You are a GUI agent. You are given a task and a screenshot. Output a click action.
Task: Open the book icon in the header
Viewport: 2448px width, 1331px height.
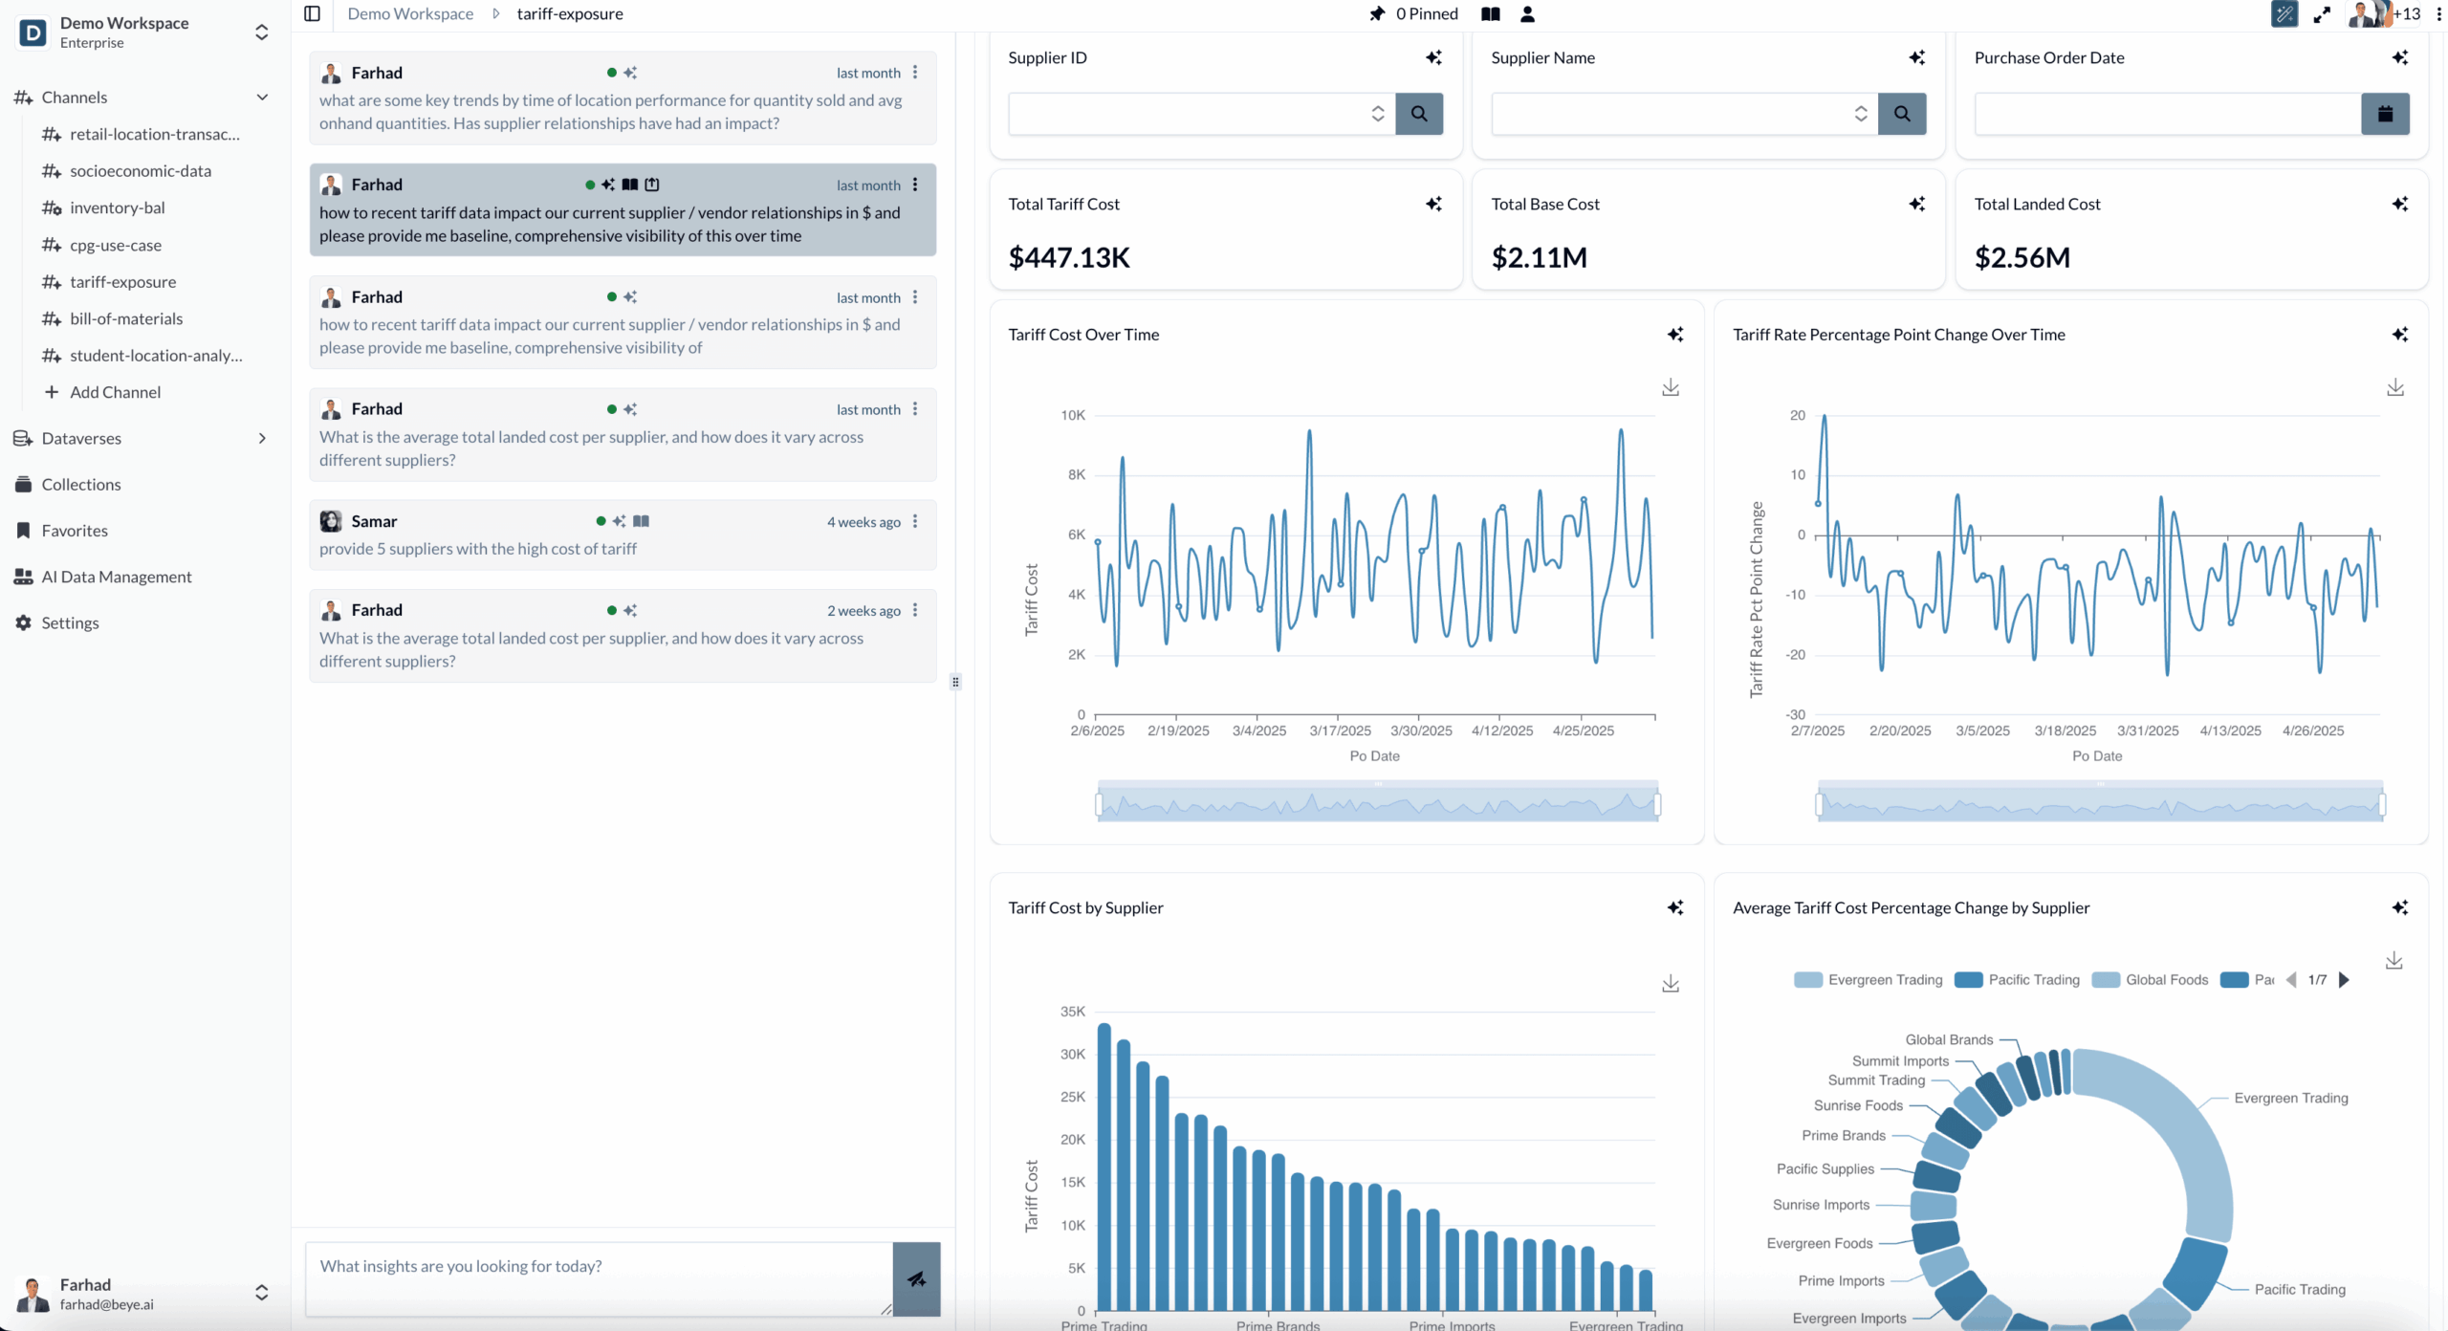tap(1491, 13)
